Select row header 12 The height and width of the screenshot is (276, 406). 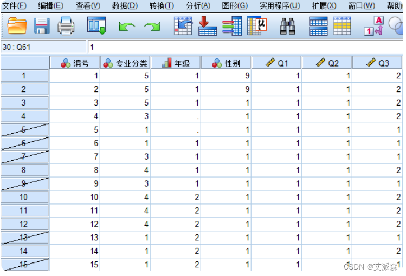[25, 224]
